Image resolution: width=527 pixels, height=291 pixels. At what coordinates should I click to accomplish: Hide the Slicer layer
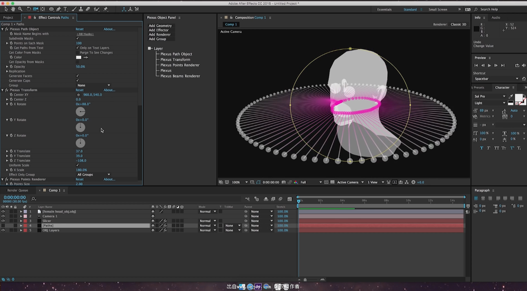(x=3, y=221)
